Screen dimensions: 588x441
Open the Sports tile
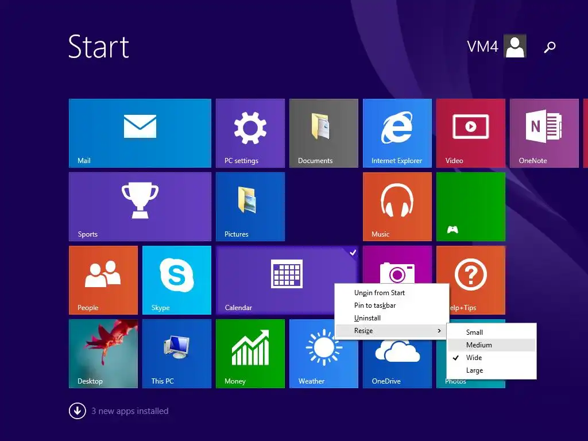pos(140,207)
